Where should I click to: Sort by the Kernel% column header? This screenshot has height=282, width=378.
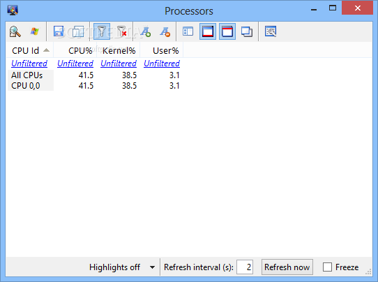click(x=119, y=51)
